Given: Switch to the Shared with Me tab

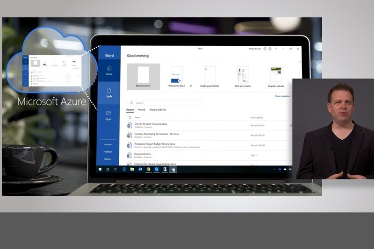Looking at the screenshot, I should 158,110.
